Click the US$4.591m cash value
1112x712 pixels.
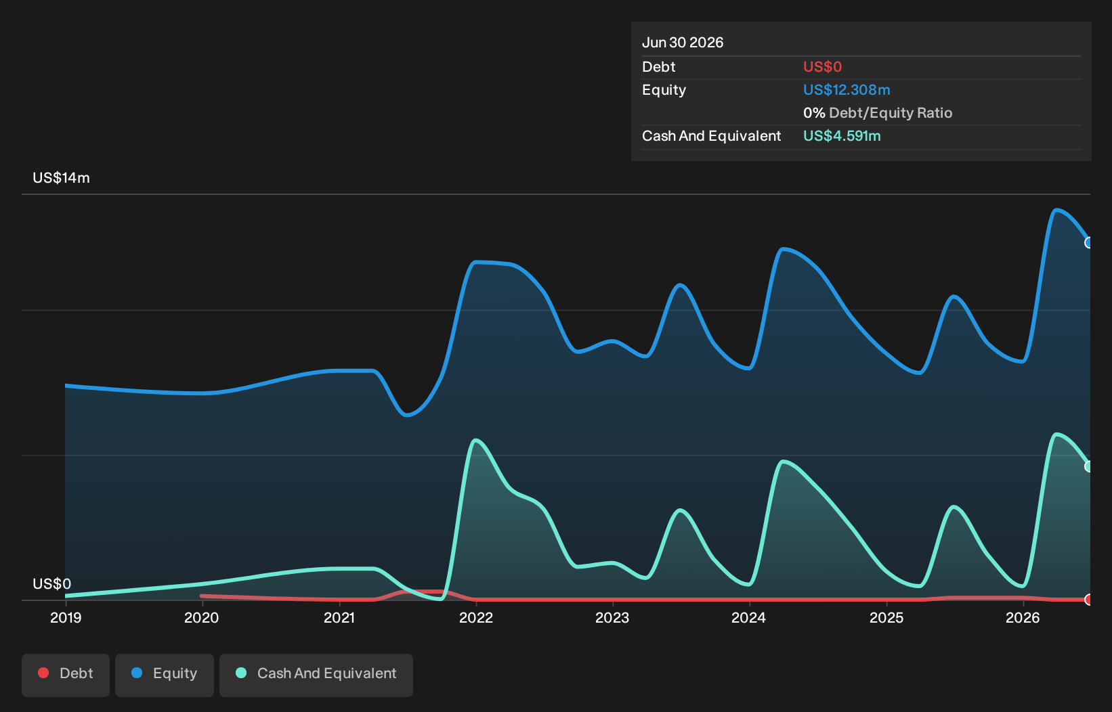point(842,136)
